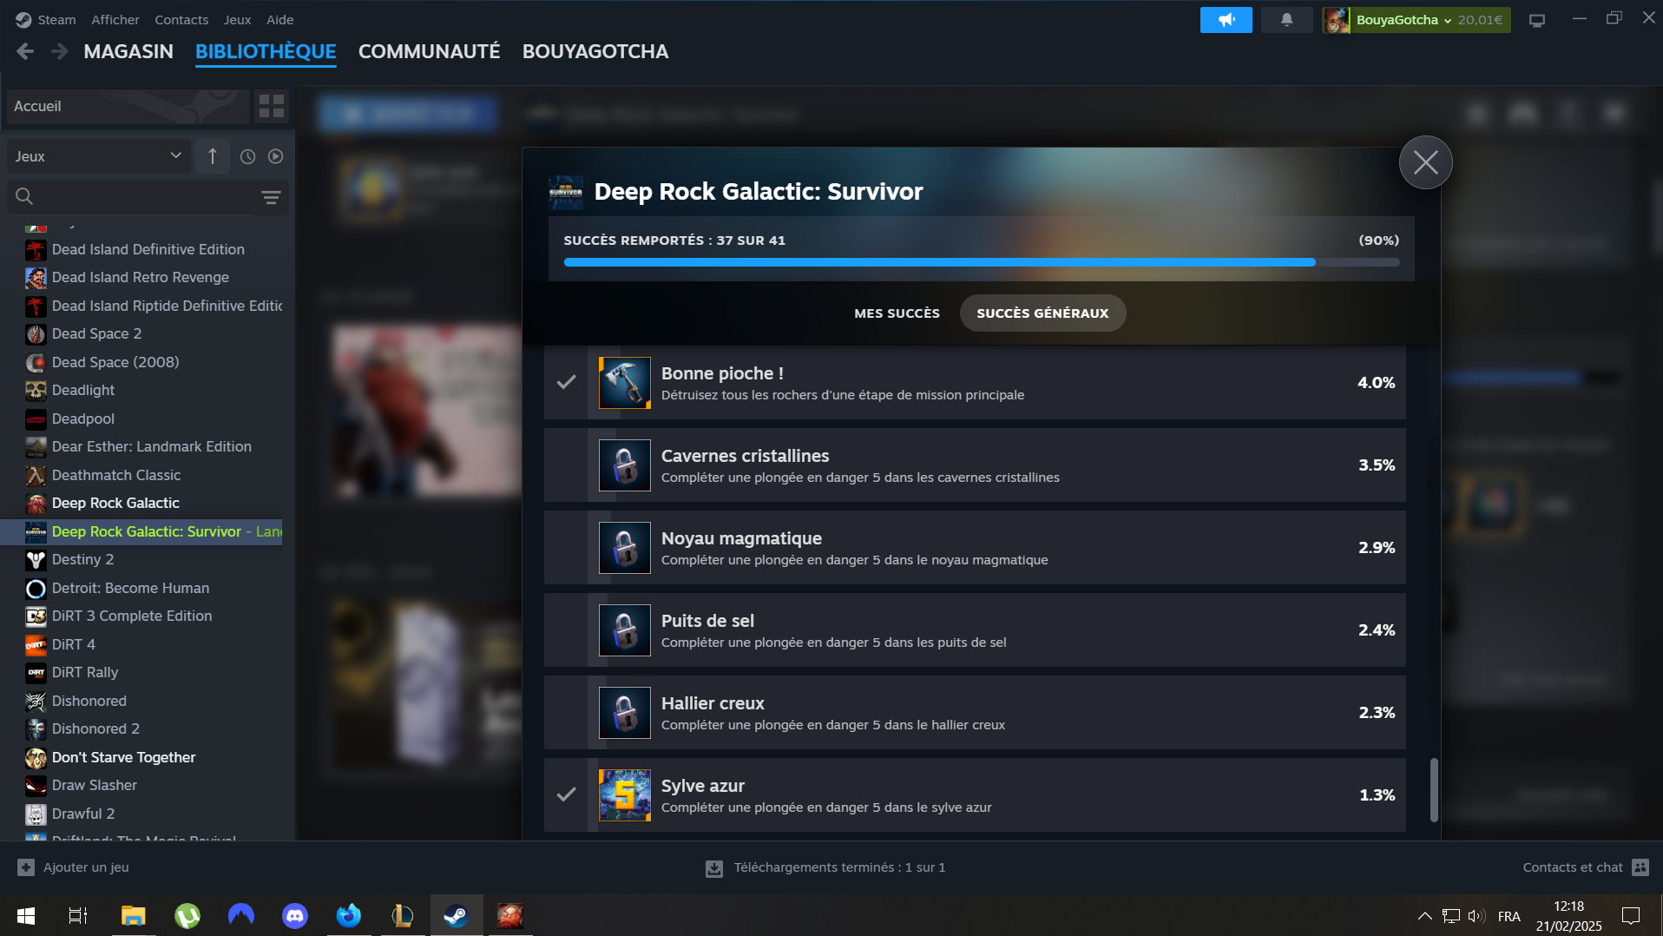This screenshot has height=936, width=1663.
Task: Click the Sylve azur achievement title
Action: [x=703, y=786]
